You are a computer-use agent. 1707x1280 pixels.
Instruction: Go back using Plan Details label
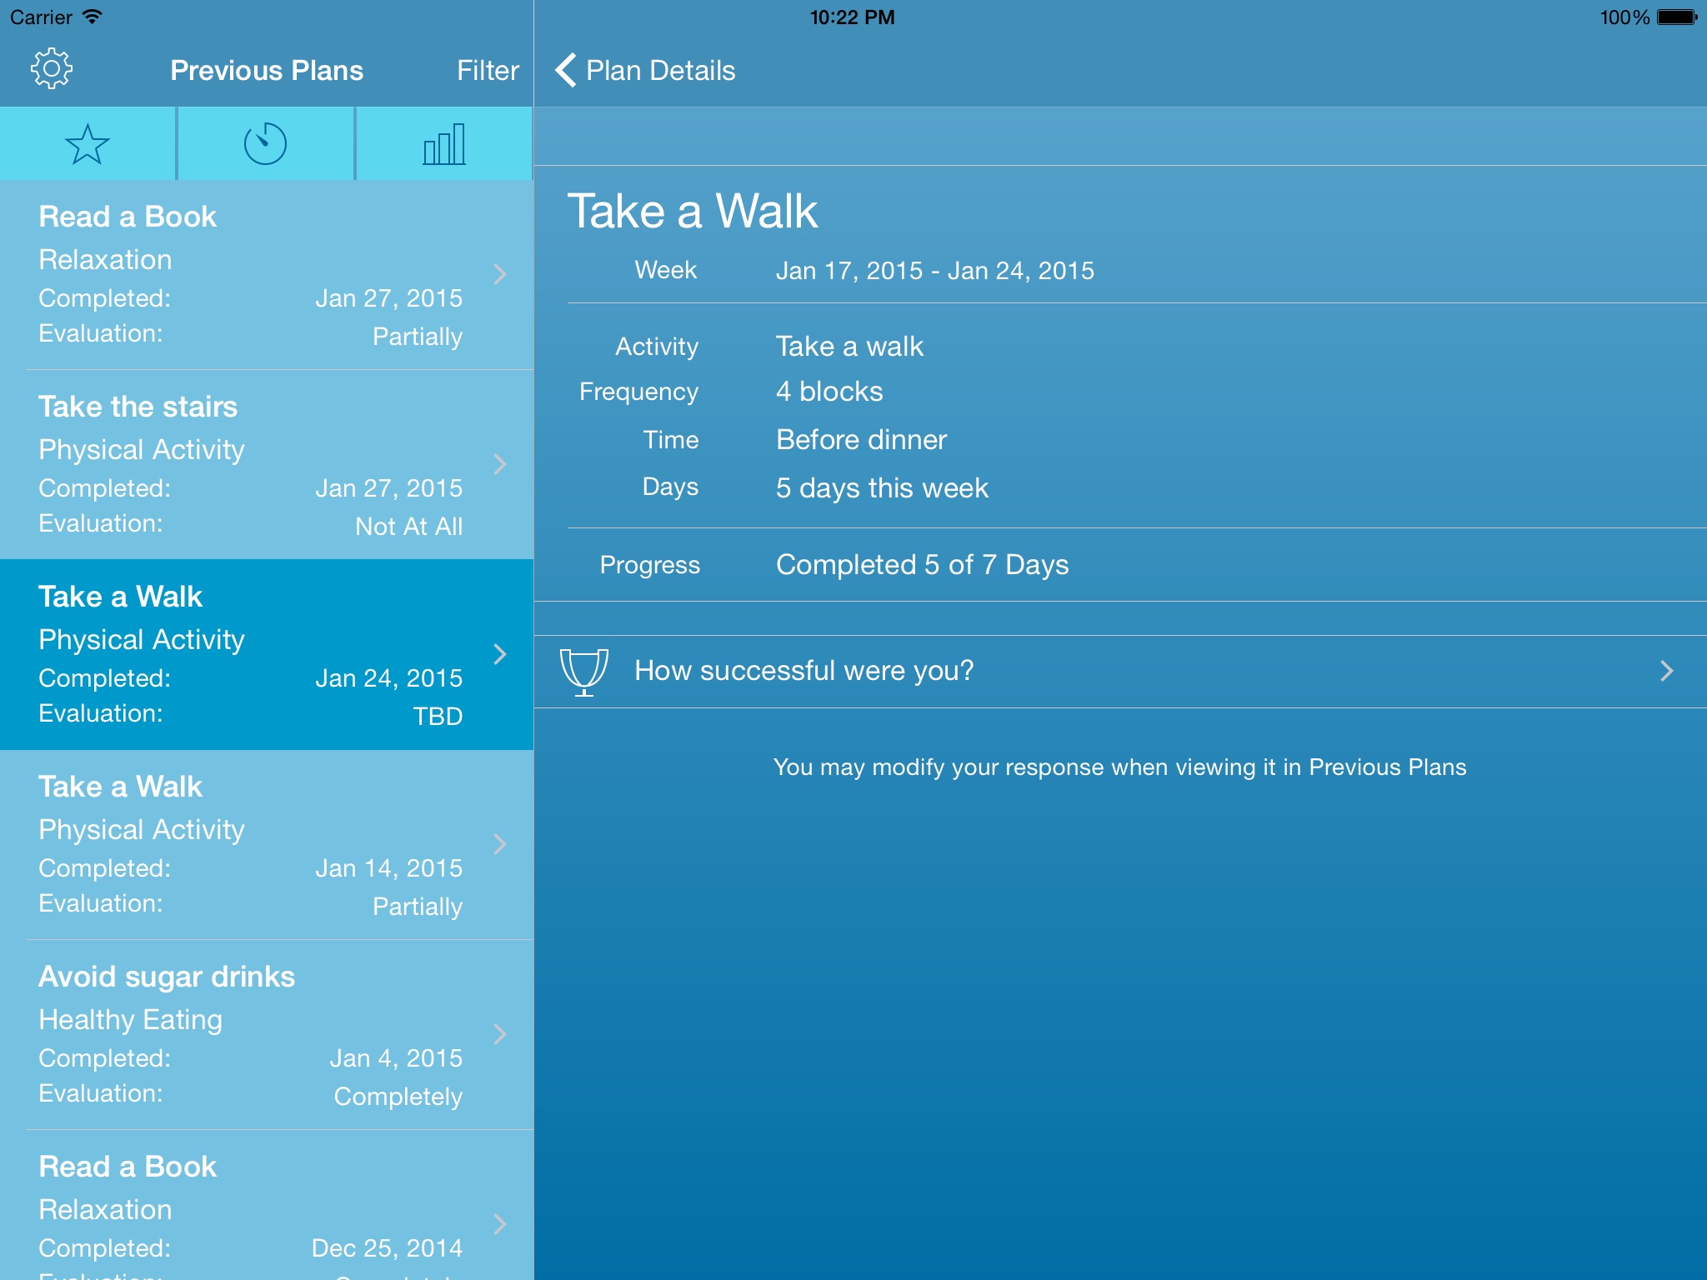coord(660,71)
